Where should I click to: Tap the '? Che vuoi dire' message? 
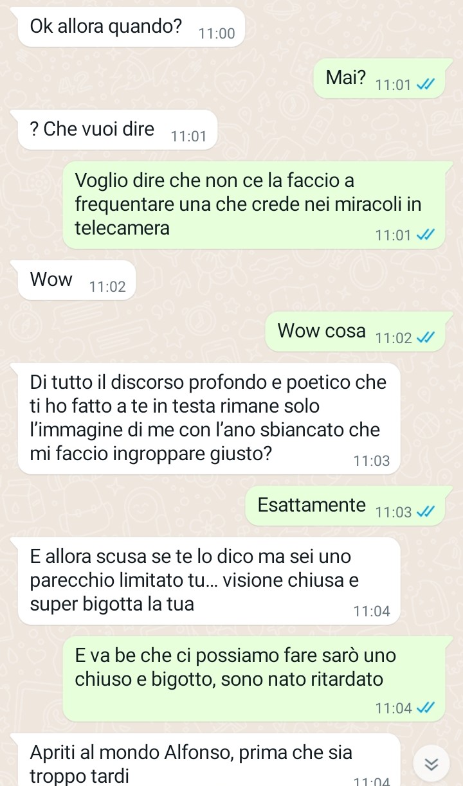tap(118, 130)
